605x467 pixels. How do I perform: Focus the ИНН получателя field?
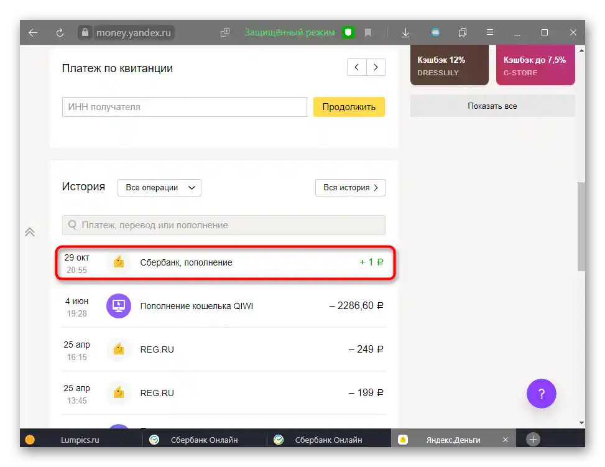[185, 107]
